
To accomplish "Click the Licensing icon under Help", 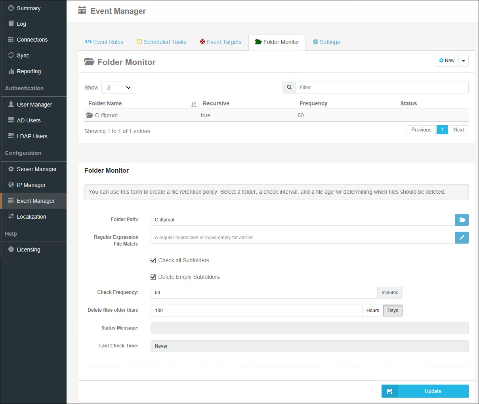I will click(x=10, y=250).
